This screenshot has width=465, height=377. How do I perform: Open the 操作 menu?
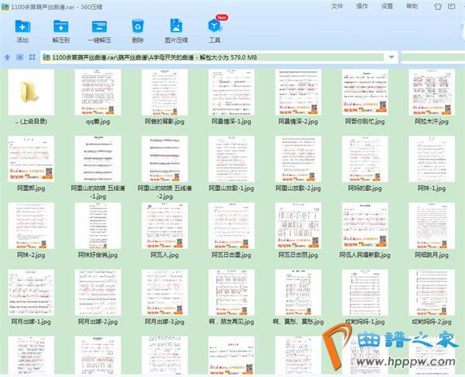coord(362,5)
